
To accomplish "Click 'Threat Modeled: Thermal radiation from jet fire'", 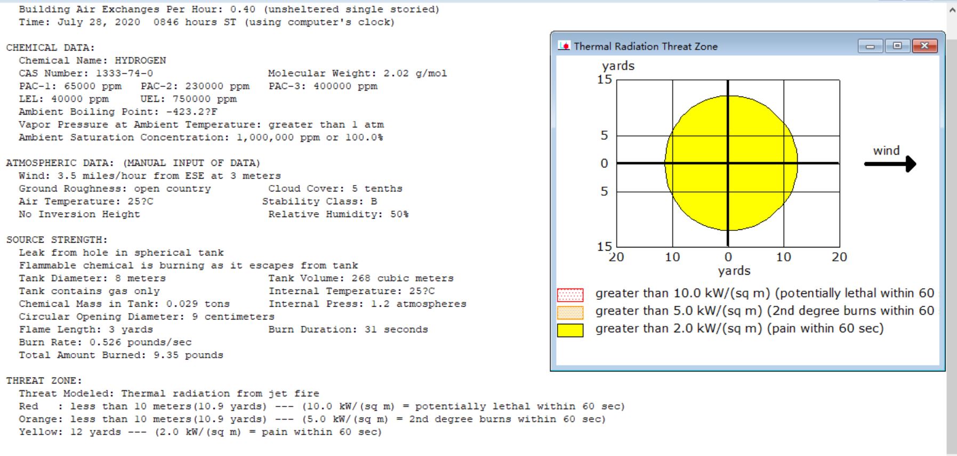I will click(169, 393).
